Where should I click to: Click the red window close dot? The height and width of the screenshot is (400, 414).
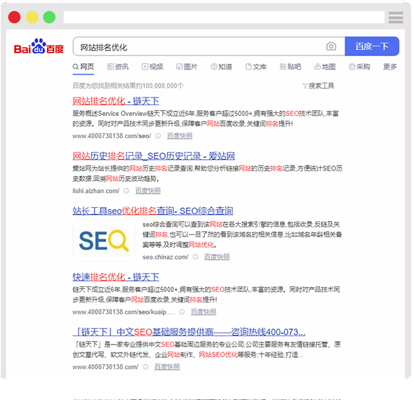(x=15, y=18)
